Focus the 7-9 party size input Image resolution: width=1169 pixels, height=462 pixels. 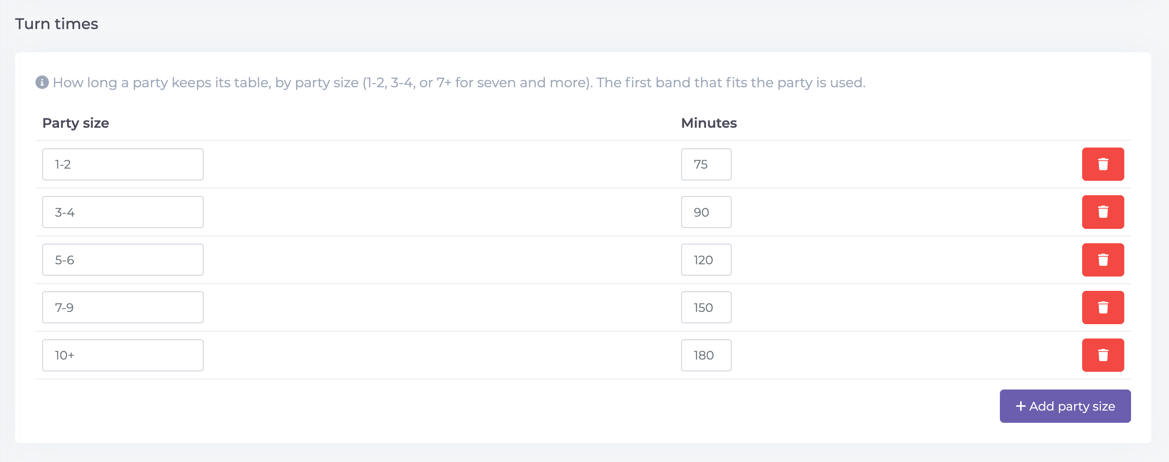click(123, 307)
